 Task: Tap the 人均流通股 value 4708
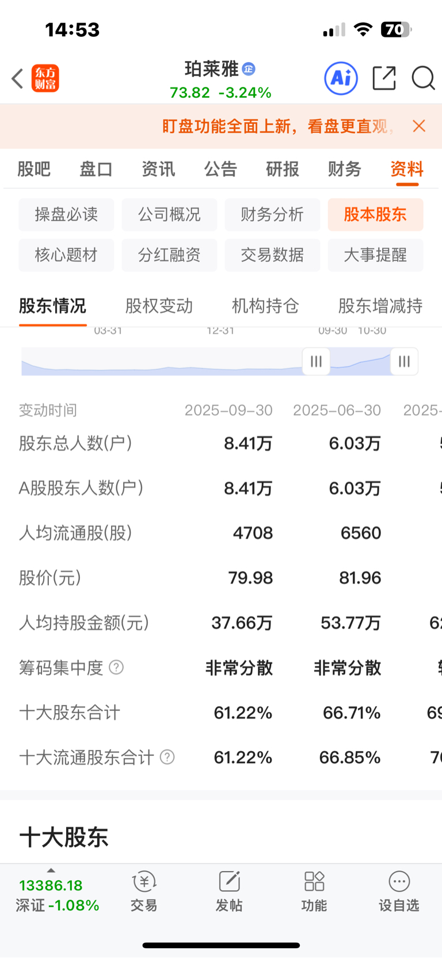point(253,533)
